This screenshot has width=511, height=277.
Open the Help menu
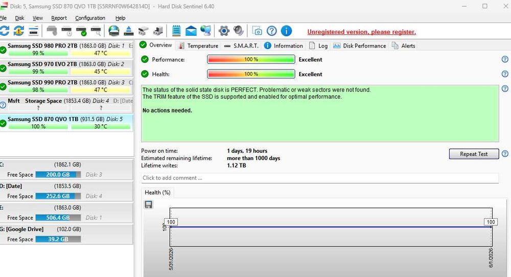120,18
